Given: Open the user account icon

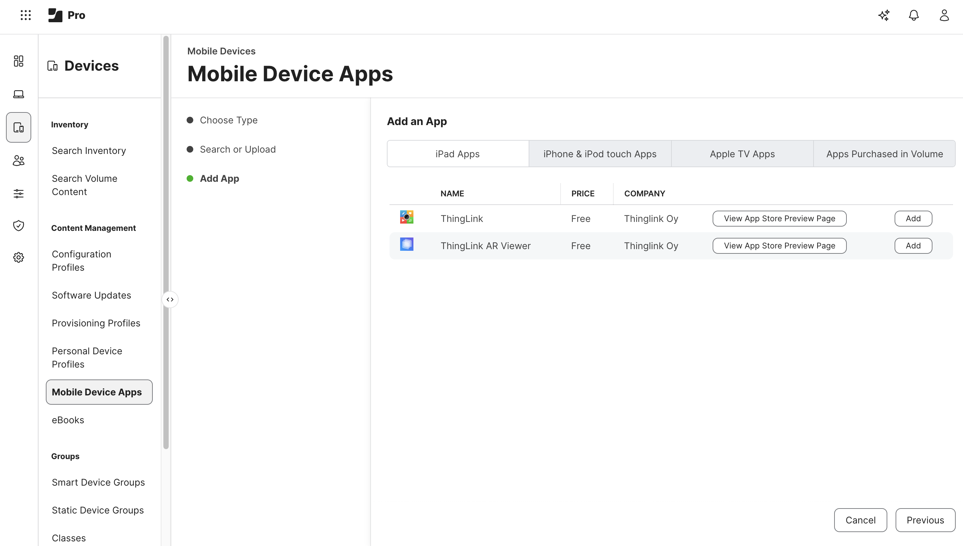Looking at the screenshot, I should tap(944, 15).
